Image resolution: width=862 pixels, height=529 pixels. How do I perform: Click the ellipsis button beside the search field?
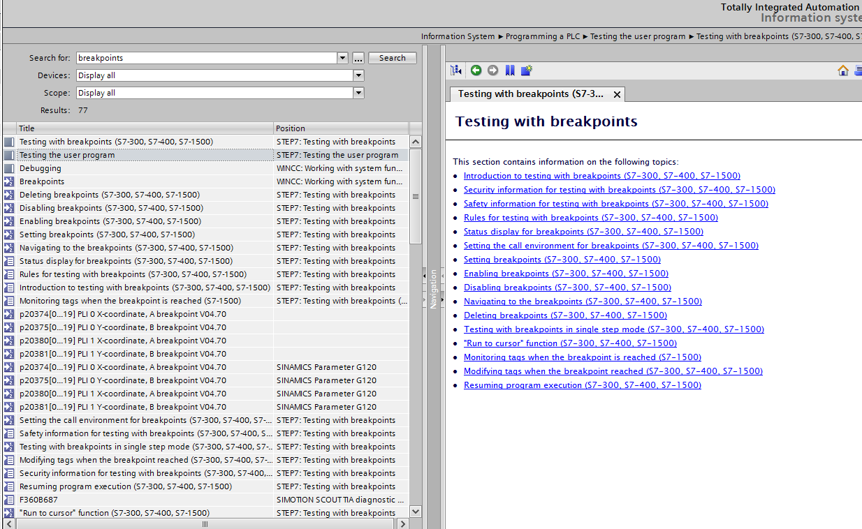point(358,58)
